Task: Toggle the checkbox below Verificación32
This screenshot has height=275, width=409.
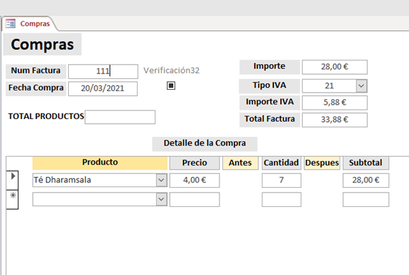Action: 171,86
